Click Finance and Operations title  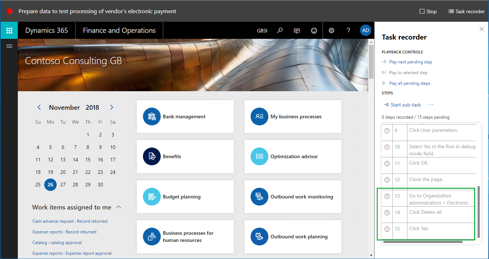point(119,31)
